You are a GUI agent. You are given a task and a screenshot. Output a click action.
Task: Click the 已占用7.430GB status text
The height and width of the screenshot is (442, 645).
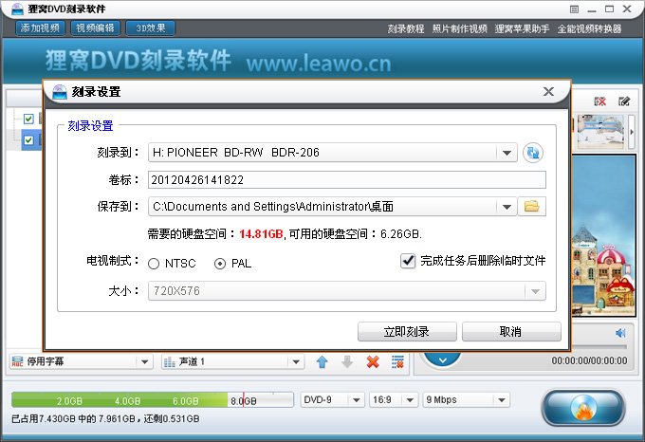pyautogui.click(x=105, y=418)
